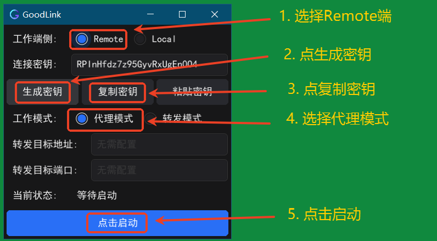Focus the 连接密钥 key input field
437x241 pixels.
tap(150, 65)
